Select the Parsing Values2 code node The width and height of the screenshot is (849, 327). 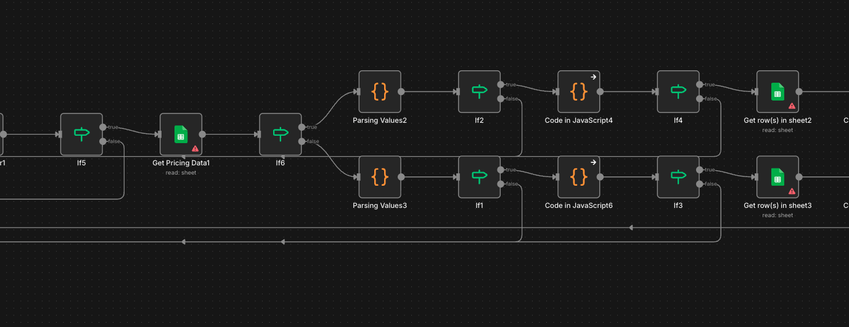380,91
